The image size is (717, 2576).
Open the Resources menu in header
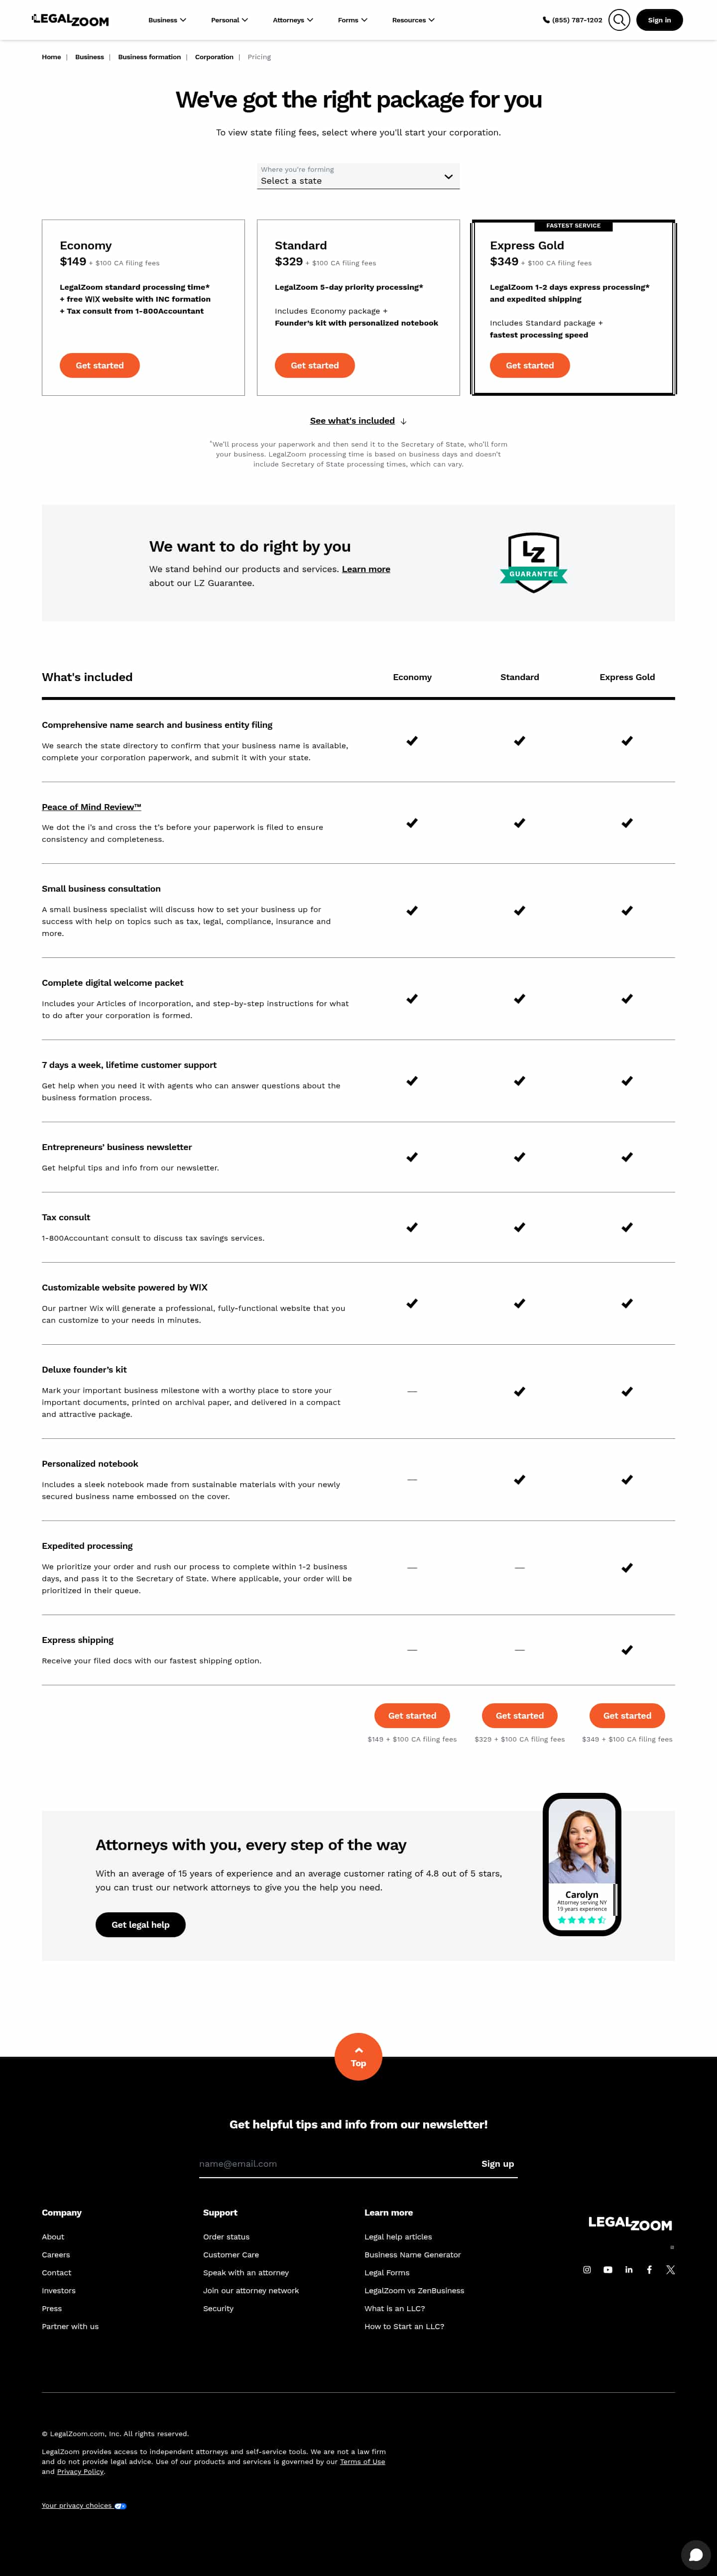click(x=413, y=20)
